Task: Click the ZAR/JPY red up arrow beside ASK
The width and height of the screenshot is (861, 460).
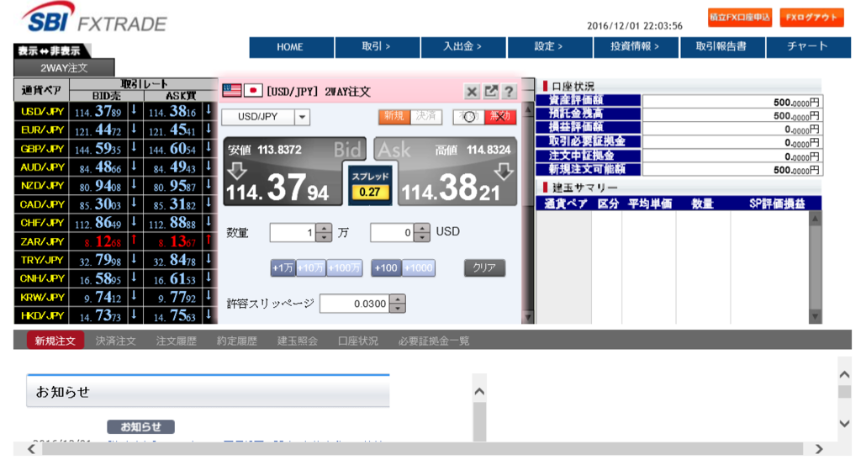Action: [x=209, y=241]
